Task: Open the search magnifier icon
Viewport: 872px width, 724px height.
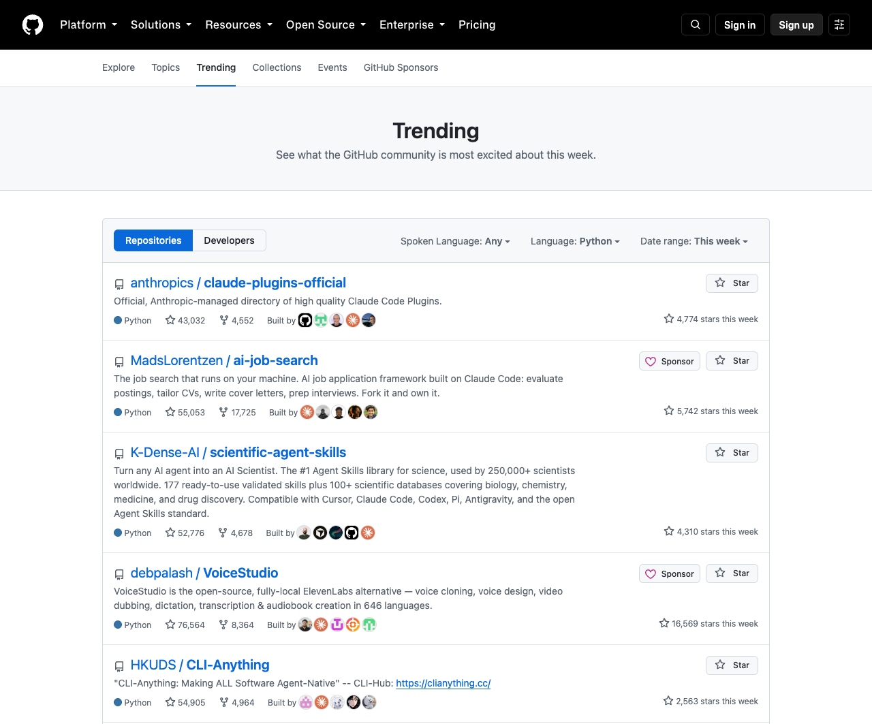Action: point(696,25)
